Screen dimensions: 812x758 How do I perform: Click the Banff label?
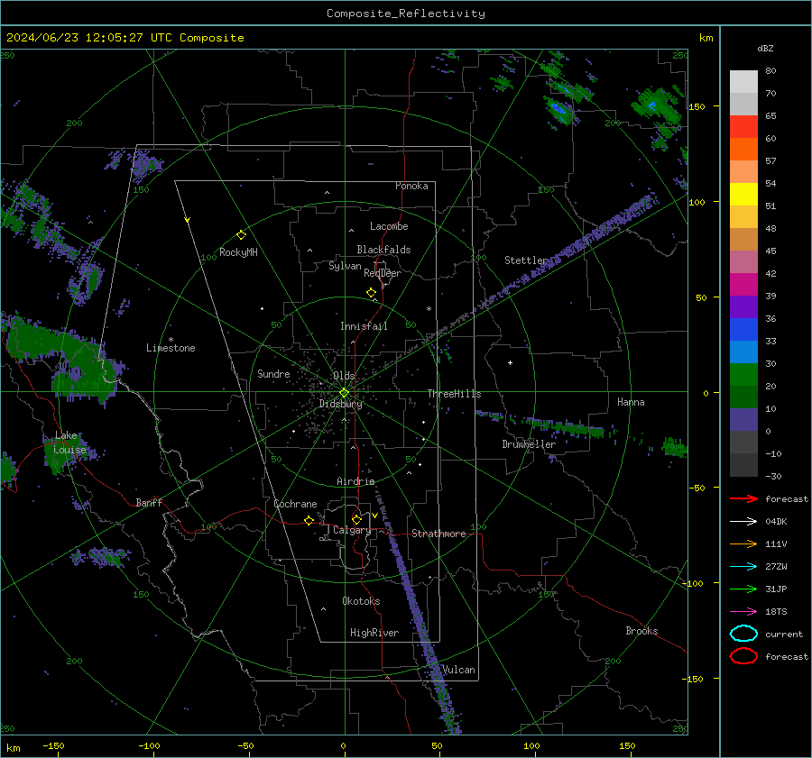pos(149,503)
